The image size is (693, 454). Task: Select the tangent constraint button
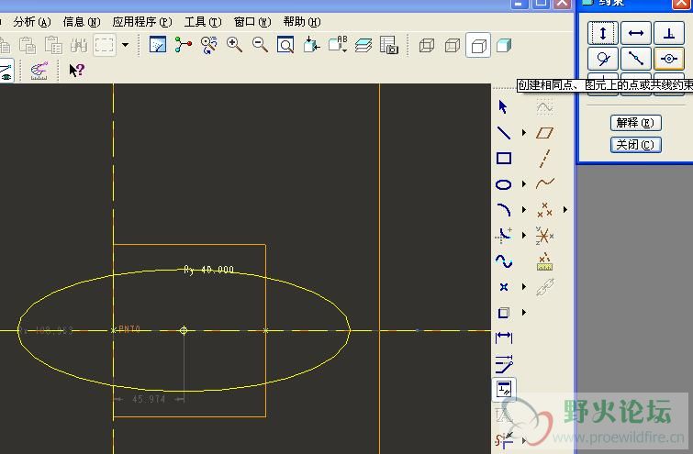coord(603,59)
